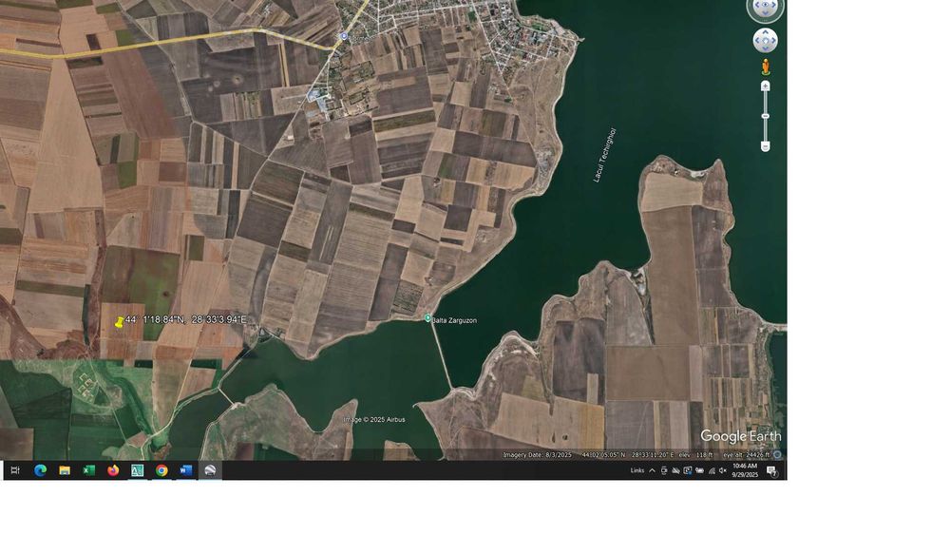Select the yellow pushpin placemark
This screenshot has width=950, height=535.
[x=120, y=322]
